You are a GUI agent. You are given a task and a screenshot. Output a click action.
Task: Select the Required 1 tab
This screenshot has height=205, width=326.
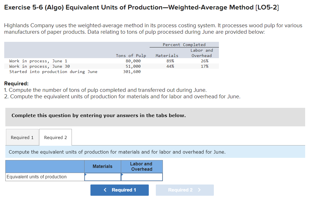22,137
